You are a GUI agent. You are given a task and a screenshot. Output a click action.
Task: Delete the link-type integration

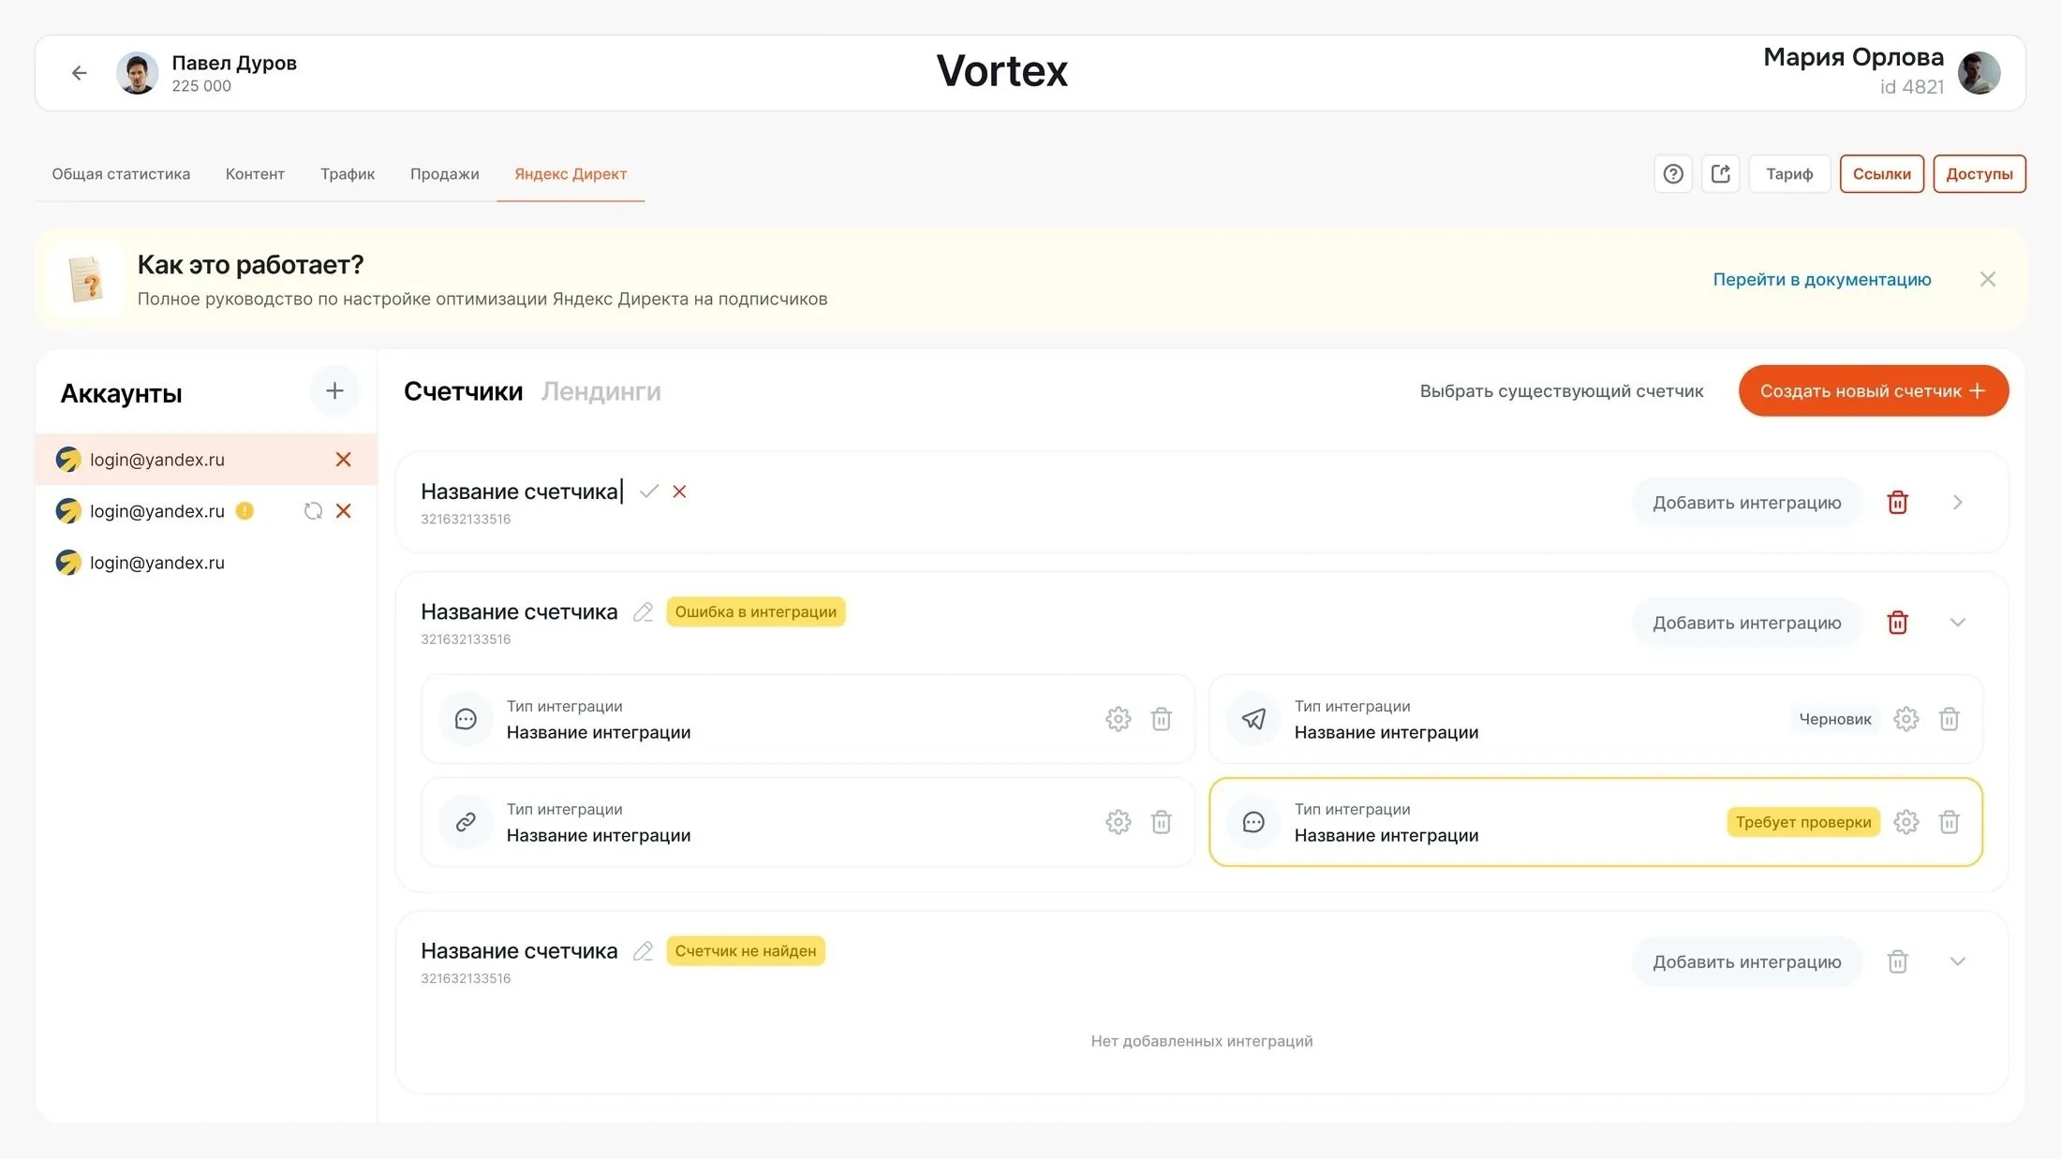[x=1162, y=822]
